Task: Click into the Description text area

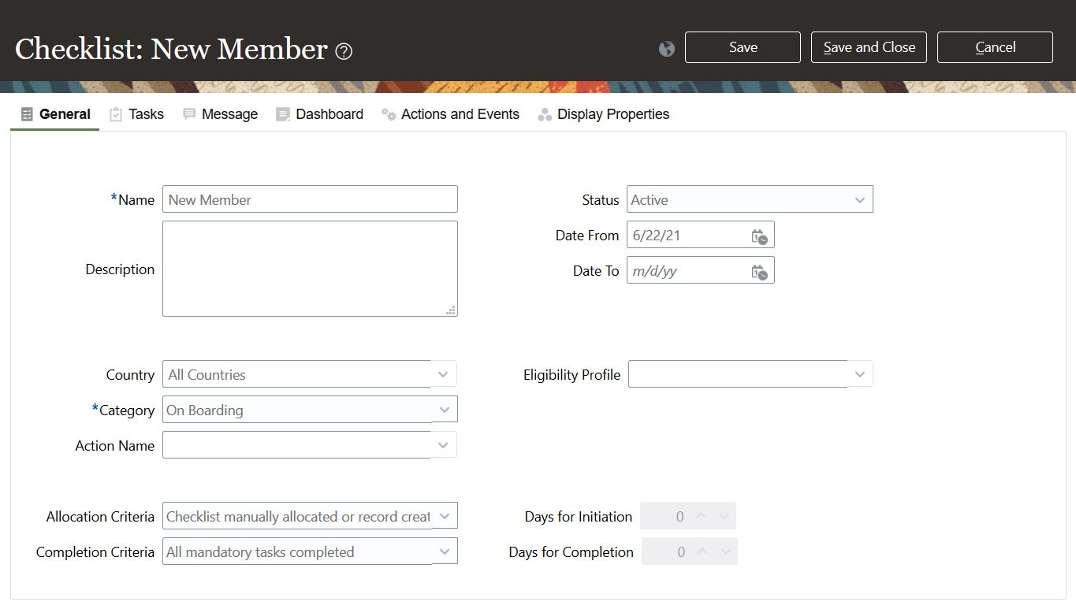Action: (x=310, y=269)
